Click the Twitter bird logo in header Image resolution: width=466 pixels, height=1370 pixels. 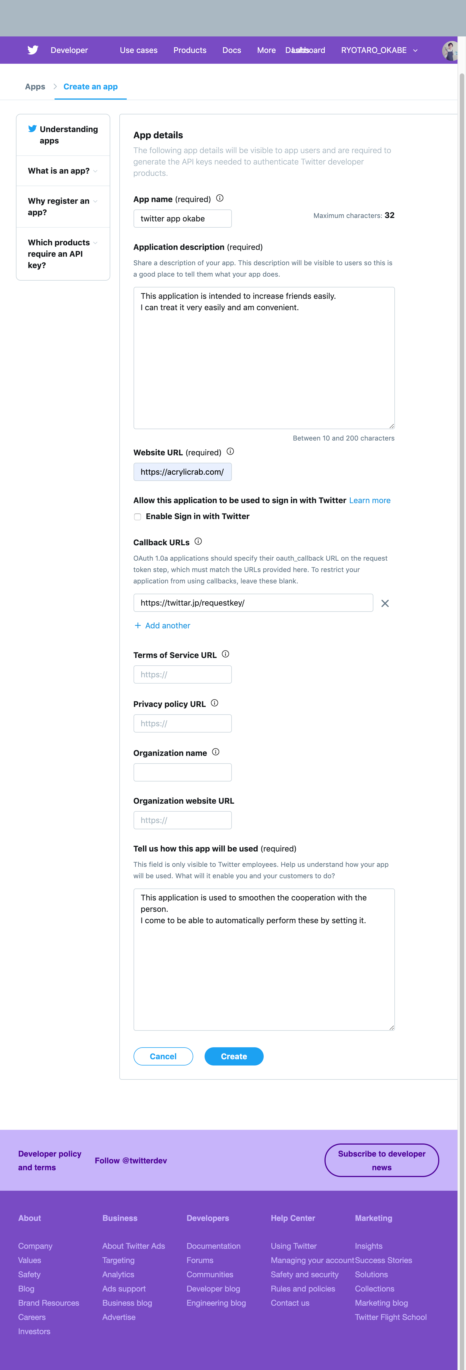[x=33, y=50]
